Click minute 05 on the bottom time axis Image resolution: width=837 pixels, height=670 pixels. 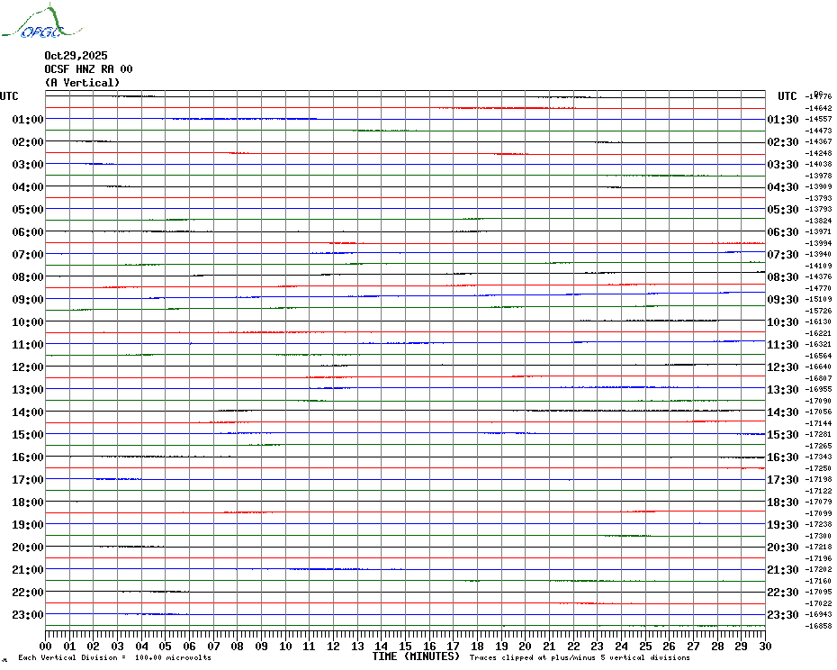click(x=165, y=646)
